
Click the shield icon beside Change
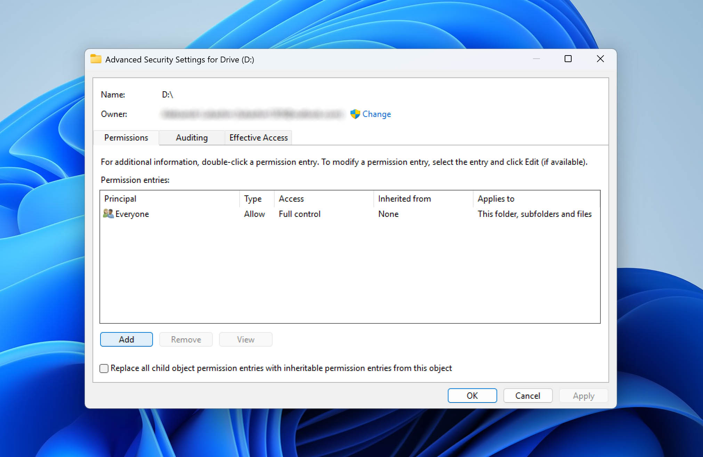click(x=355, y=114)
